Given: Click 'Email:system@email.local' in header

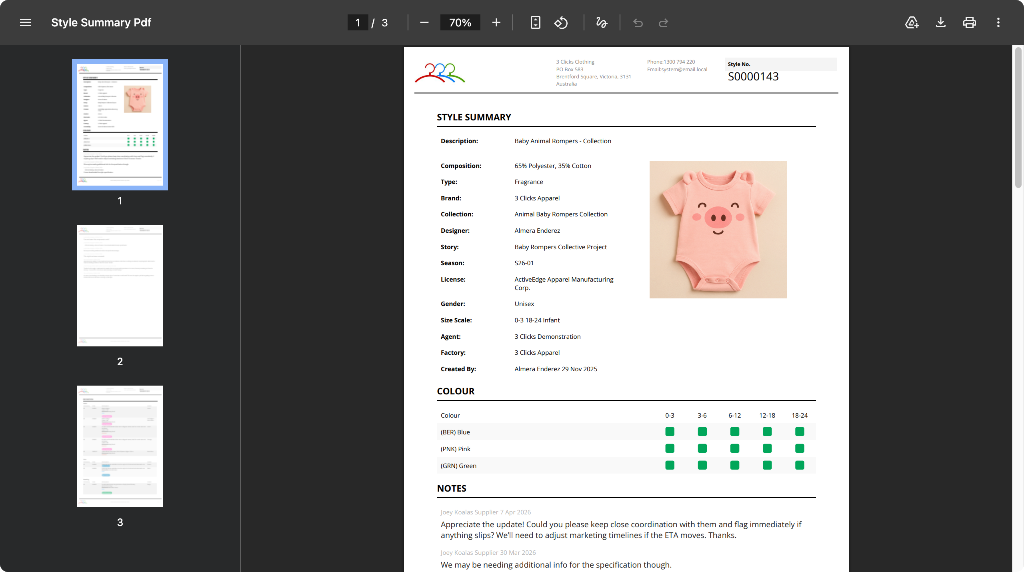Looking at the screenshot, I should (677, 69).
